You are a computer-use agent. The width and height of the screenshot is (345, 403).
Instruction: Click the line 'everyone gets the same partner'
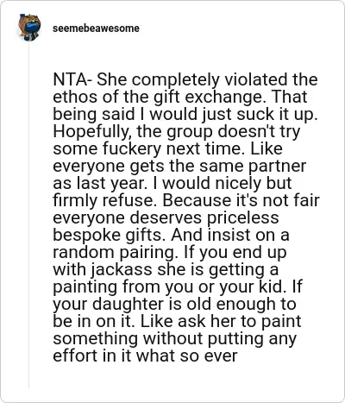179,166
